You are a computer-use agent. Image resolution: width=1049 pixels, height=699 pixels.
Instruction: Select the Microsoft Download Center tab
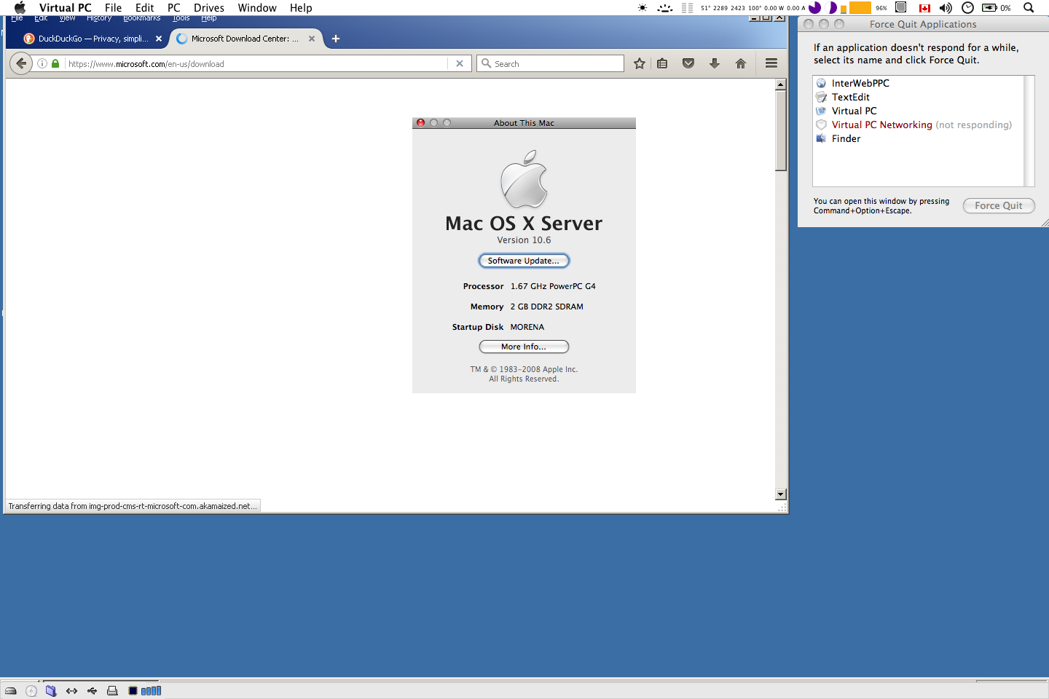pyautogui.click(x=246, y=39)
